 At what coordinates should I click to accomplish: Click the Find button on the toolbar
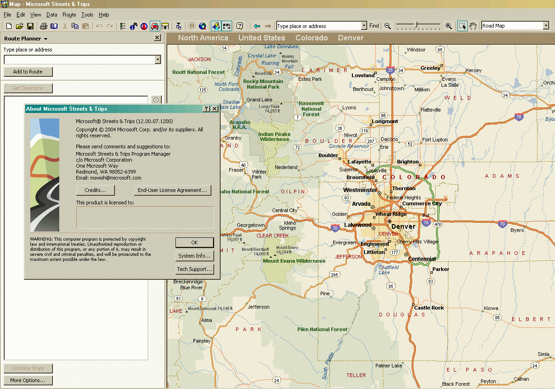pyautogui.click(x=374, y=26)
